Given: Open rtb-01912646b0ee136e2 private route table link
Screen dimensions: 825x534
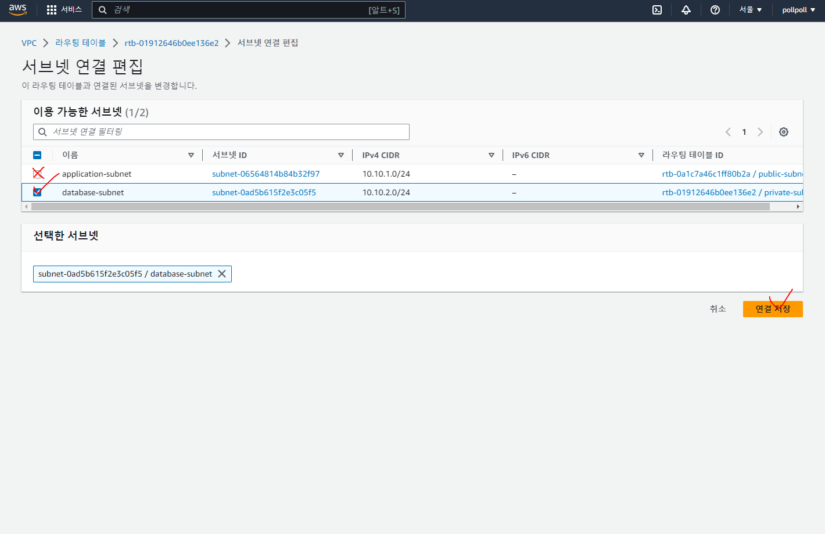Looking at the screenshot, I should tap(733, 192).
